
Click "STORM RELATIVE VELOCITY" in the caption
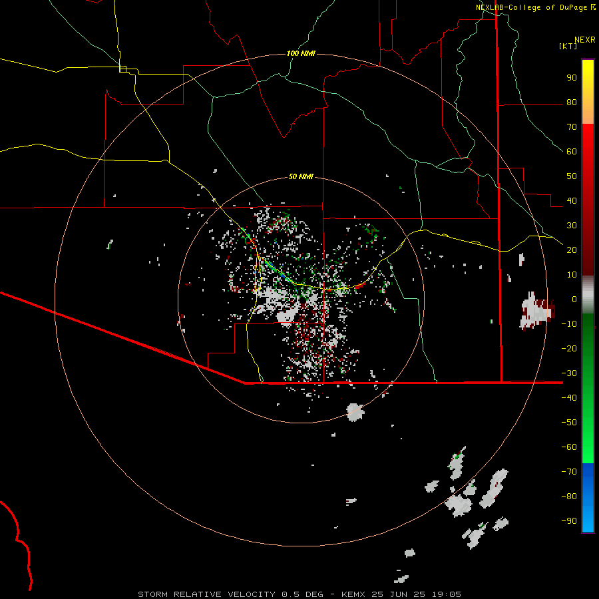pyautogui.click(x=206, y=594)
